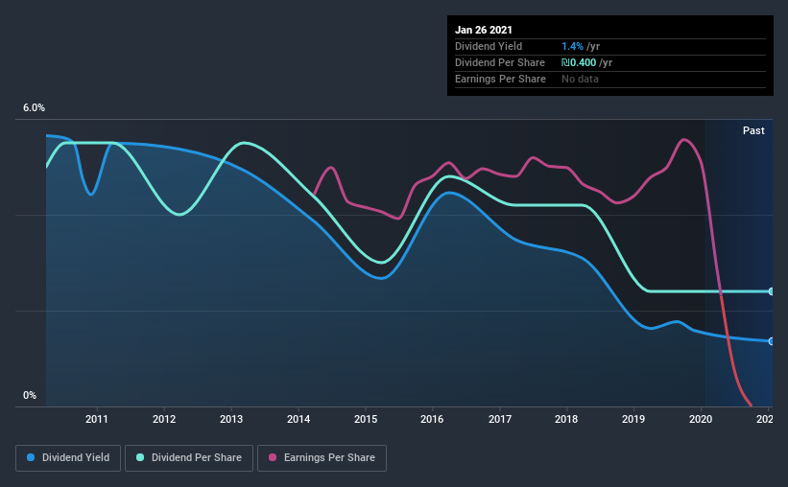
Task: Click the 6.0% y-axis label
Action: coord(34,108)
